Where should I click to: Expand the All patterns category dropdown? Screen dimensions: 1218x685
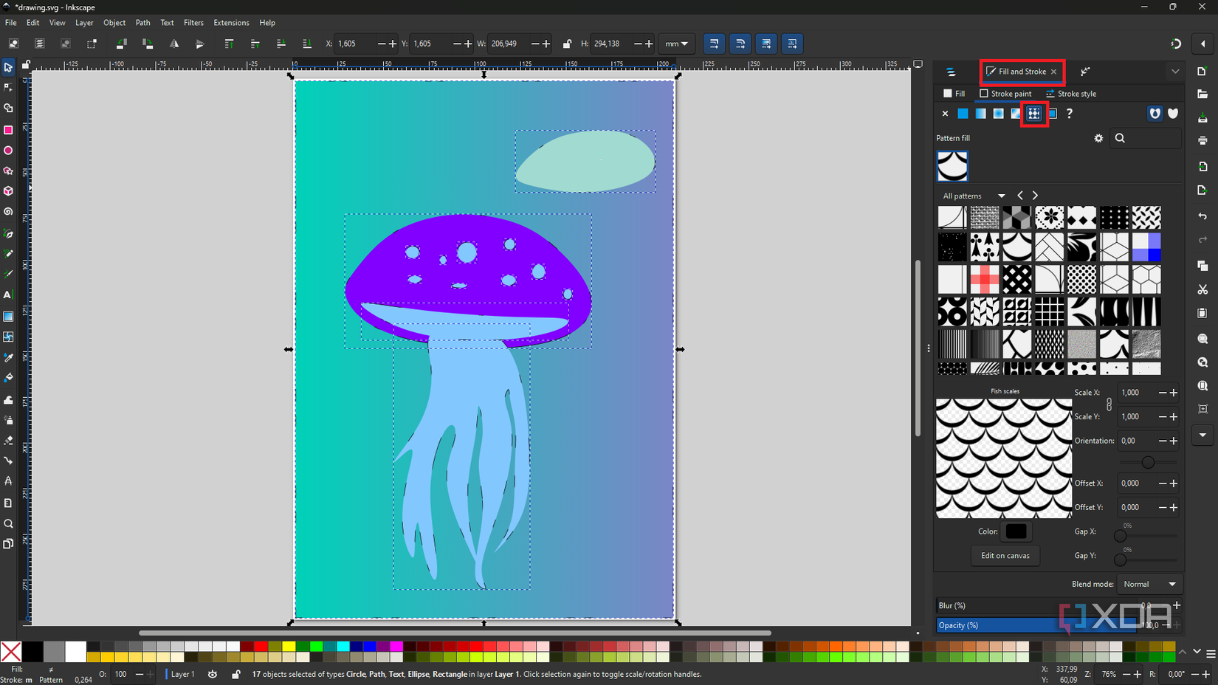click(x=974, y=196)
